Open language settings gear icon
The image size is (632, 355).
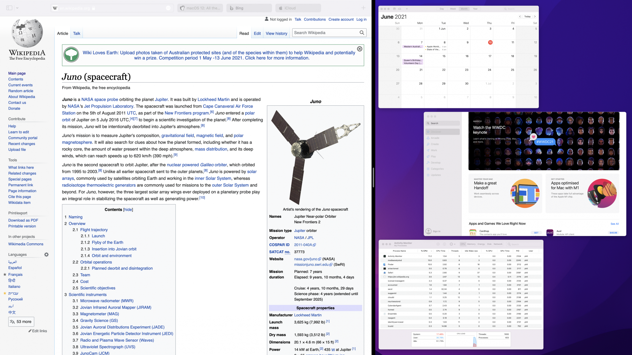pyautogui.click(x=46, y=255)
